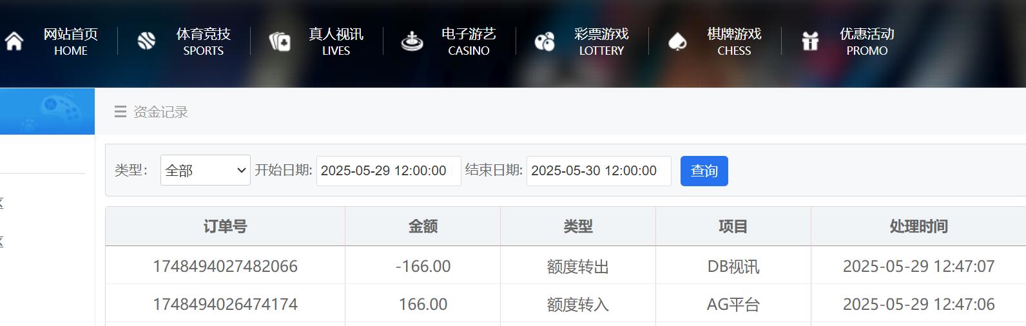Click the 结束日期 end date field
The height and width of the screenshot is (326, 1026).
click(x=598, y=171)
